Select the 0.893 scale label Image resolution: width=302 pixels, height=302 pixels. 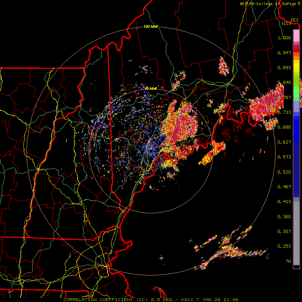pyautogui.click(x=284, y=67)
